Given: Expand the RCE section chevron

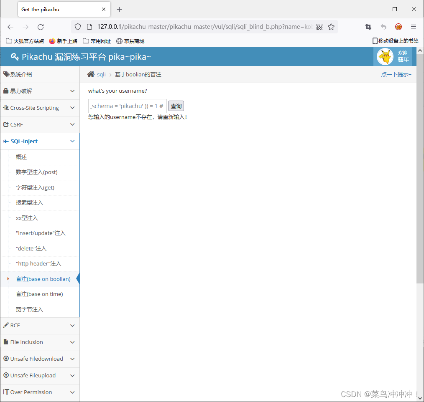Looking at the screenshot, I should coord(72,326).
